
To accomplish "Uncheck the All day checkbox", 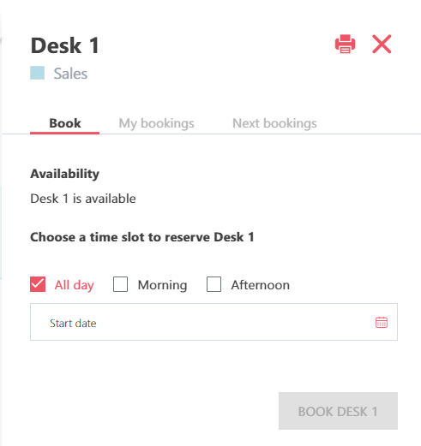I will coord(38,284).
